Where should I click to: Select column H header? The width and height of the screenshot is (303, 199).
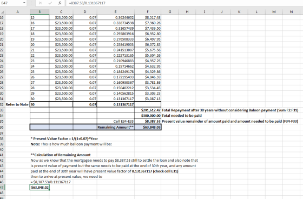tap(187, 12)
